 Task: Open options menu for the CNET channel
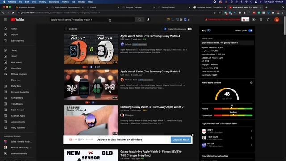click(251, 131)
